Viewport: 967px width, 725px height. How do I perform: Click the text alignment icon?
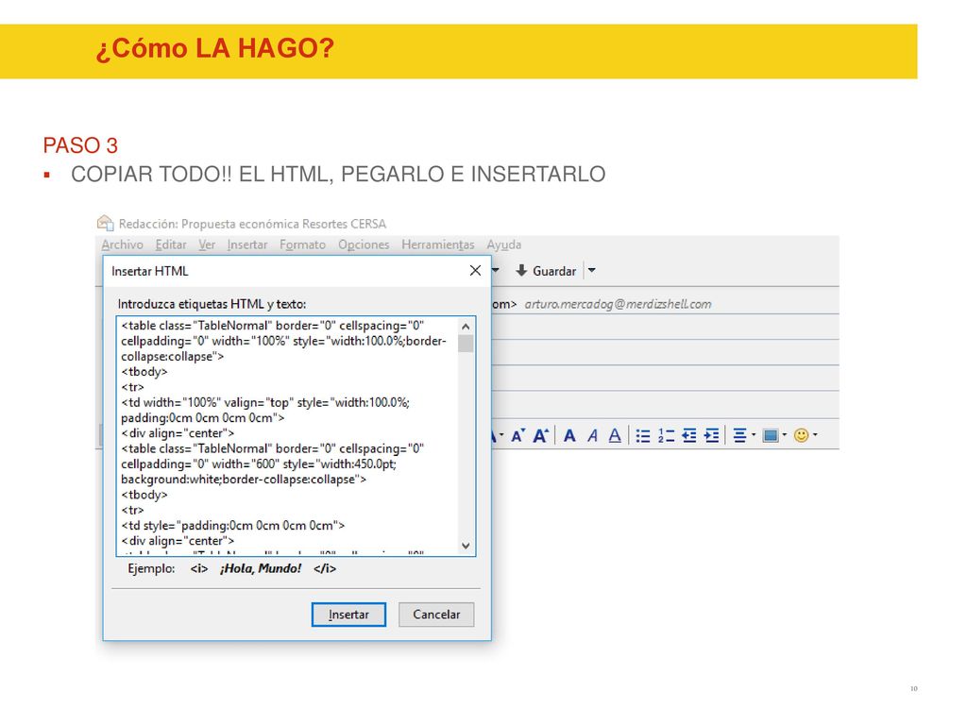(x=739, y=436)
